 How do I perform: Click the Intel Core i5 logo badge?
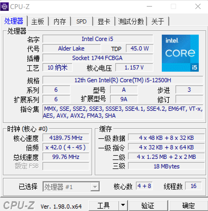pos(180,53)
